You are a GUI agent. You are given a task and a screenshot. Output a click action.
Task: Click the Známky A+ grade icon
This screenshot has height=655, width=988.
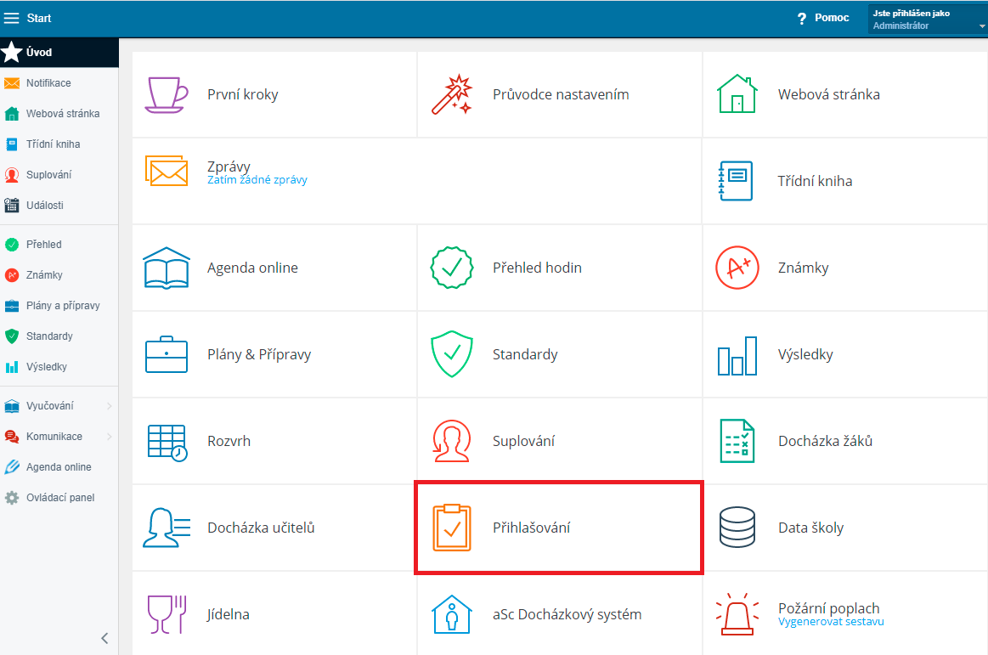(737, 268)
